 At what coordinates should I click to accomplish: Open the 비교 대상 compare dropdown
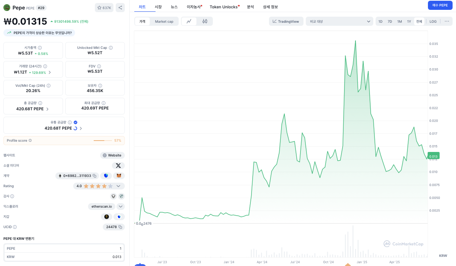click(340, 22)
